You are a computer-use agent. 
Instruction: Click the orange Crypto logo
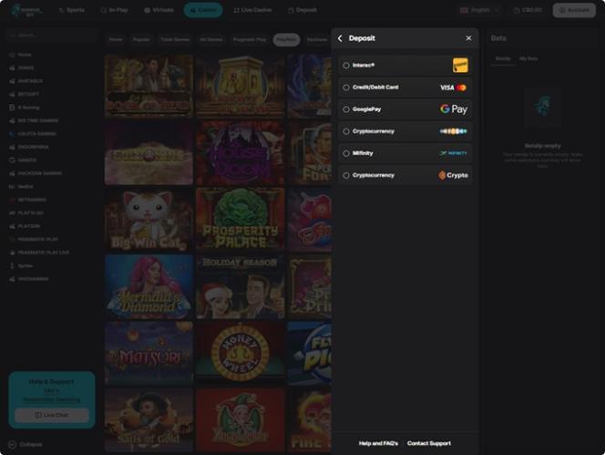click(x=454, y=175)
